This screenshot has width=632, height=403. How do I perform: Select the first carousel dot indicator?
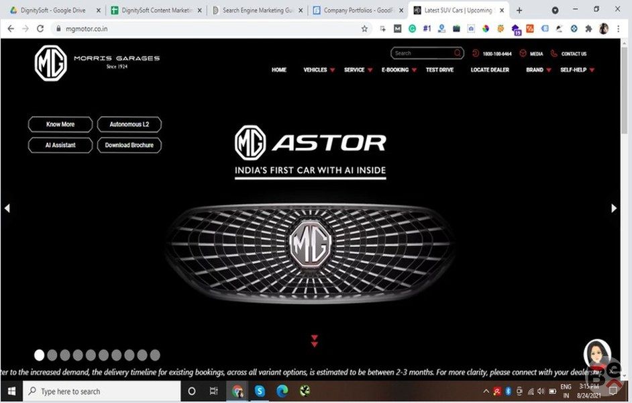click(40, 355)
